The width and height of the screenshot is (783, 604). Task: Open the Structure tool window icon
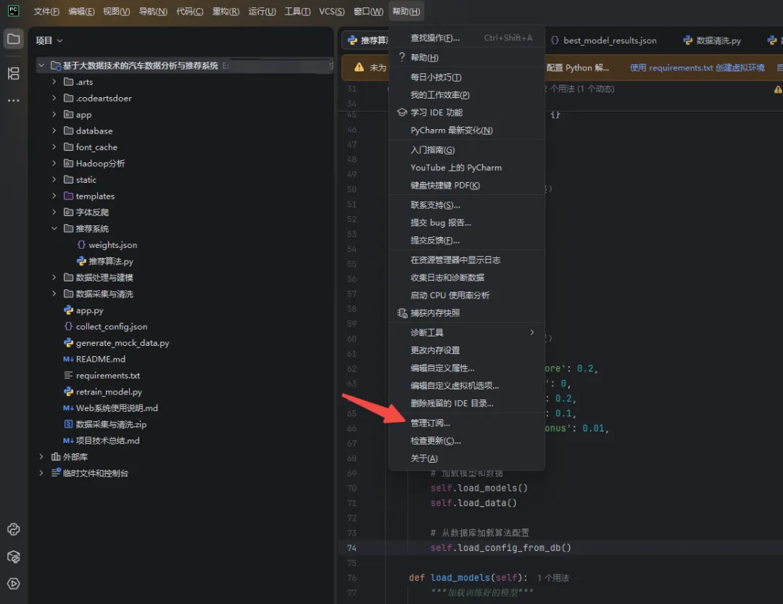click(x=14, y=73)
